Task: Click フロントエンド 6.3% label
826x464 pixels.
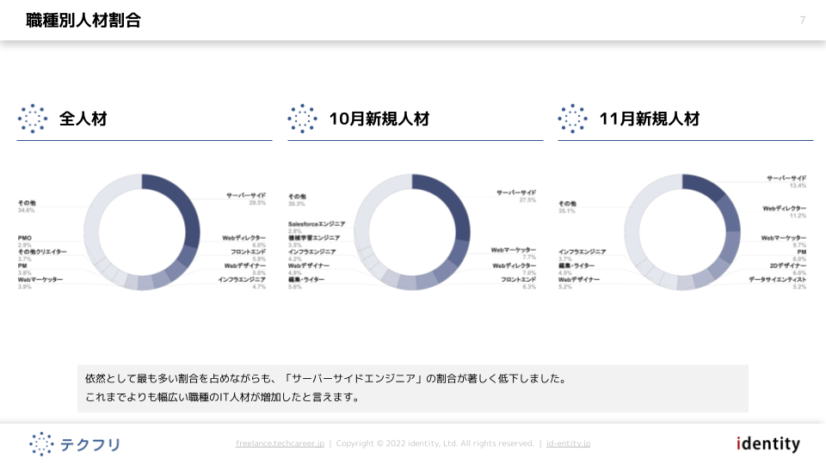Action: (518, 283)
